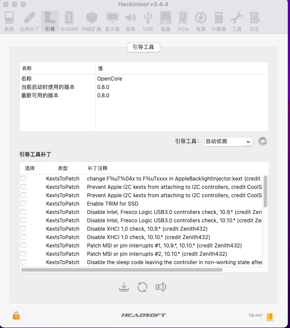Click the Tip me! link
This screenshot has height=328, width=290.
(x=255, y=315)
